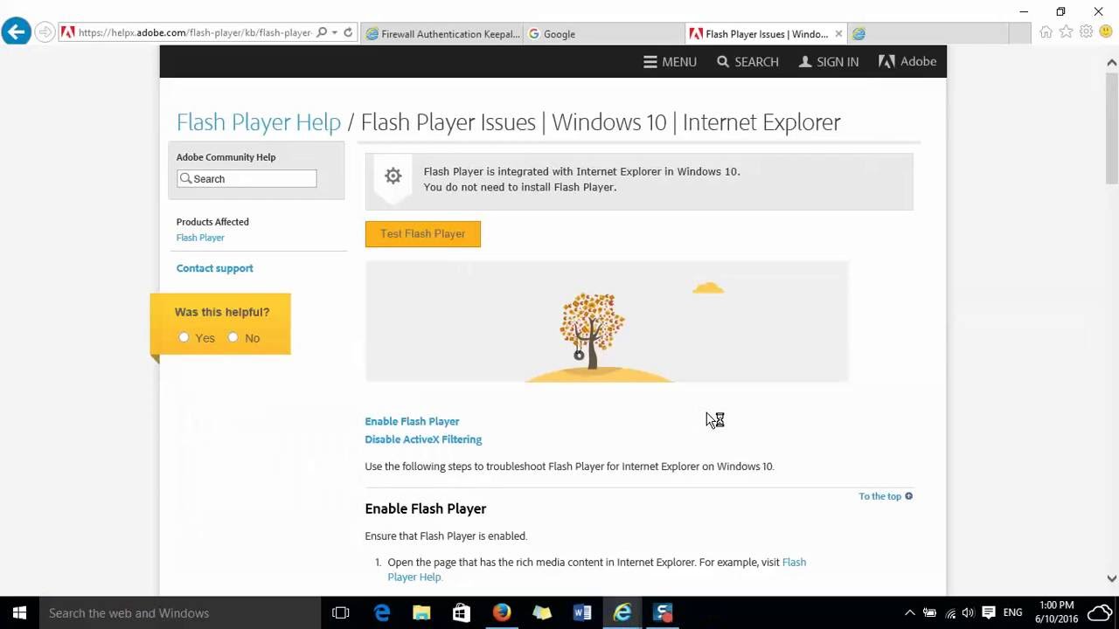Click the vertical scrollbar thumb
The image size is (1119, 629).
coord(1112,128)
